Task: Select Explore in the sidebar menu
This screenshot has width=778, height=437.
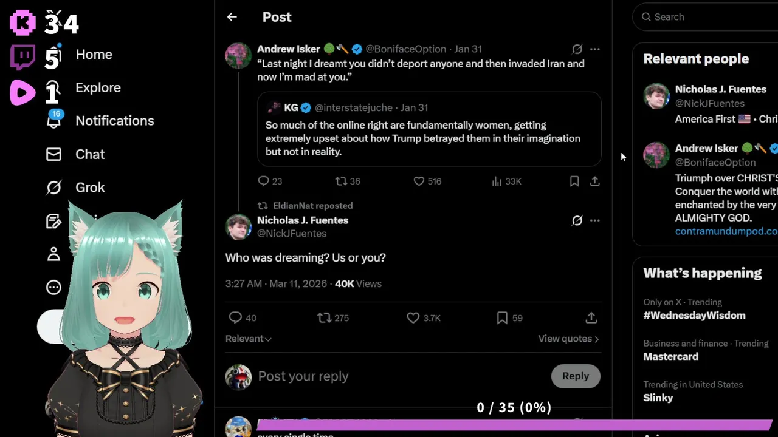Action: [x=98, y=87]
